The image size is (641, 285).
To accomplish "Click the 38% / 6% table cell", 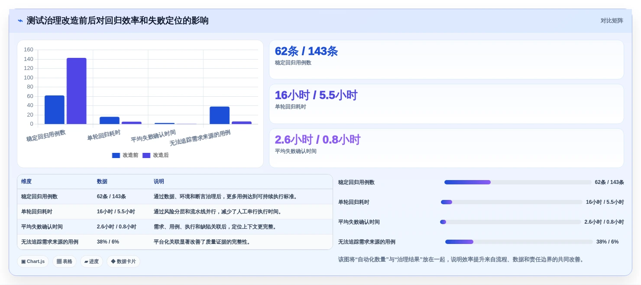I will (108, 242).
